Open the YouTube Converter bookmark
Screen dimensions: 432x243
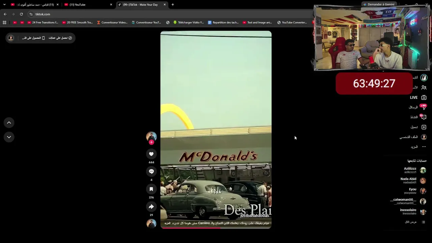click(x=292, y=23)
